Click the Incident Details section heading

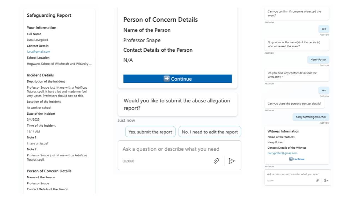pyautogui.click(x=40, y=75)
